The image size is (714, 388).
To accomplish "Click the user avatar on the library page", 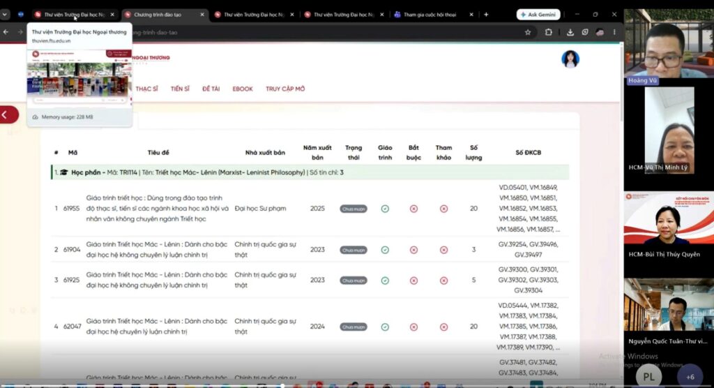I will [x=570, y=59].
